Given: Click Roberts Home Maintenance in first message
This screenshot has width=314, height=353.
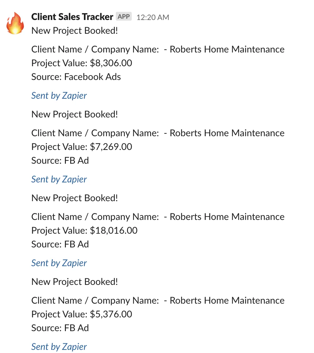Looking at the screenshot, I should coord(227,49).
